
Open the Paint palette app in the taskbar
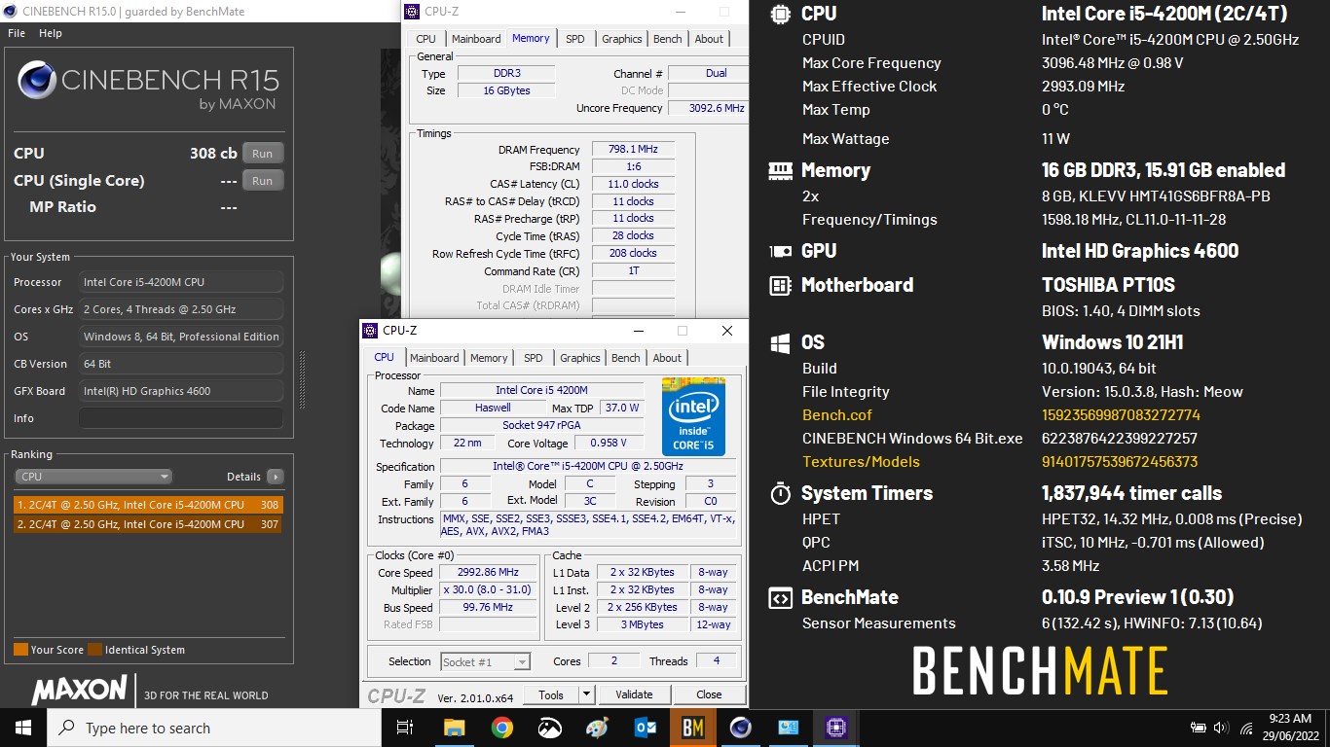597,728
